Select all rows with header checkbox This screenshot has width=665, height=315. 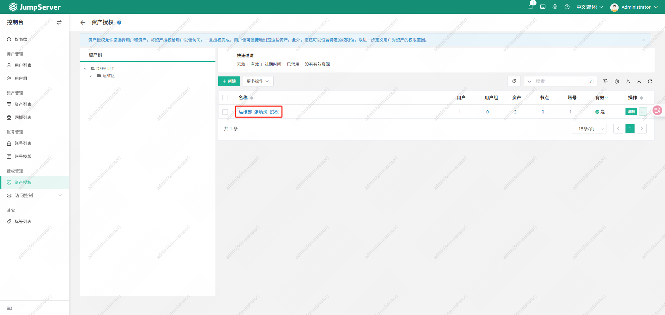[x=225, y=98]
